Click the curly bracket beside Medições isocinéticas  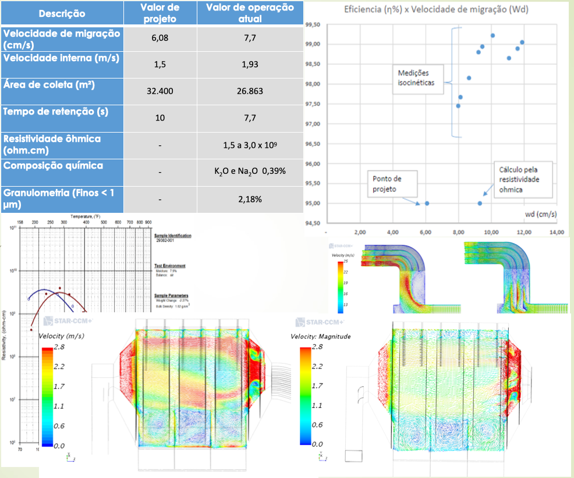[454, 82]
